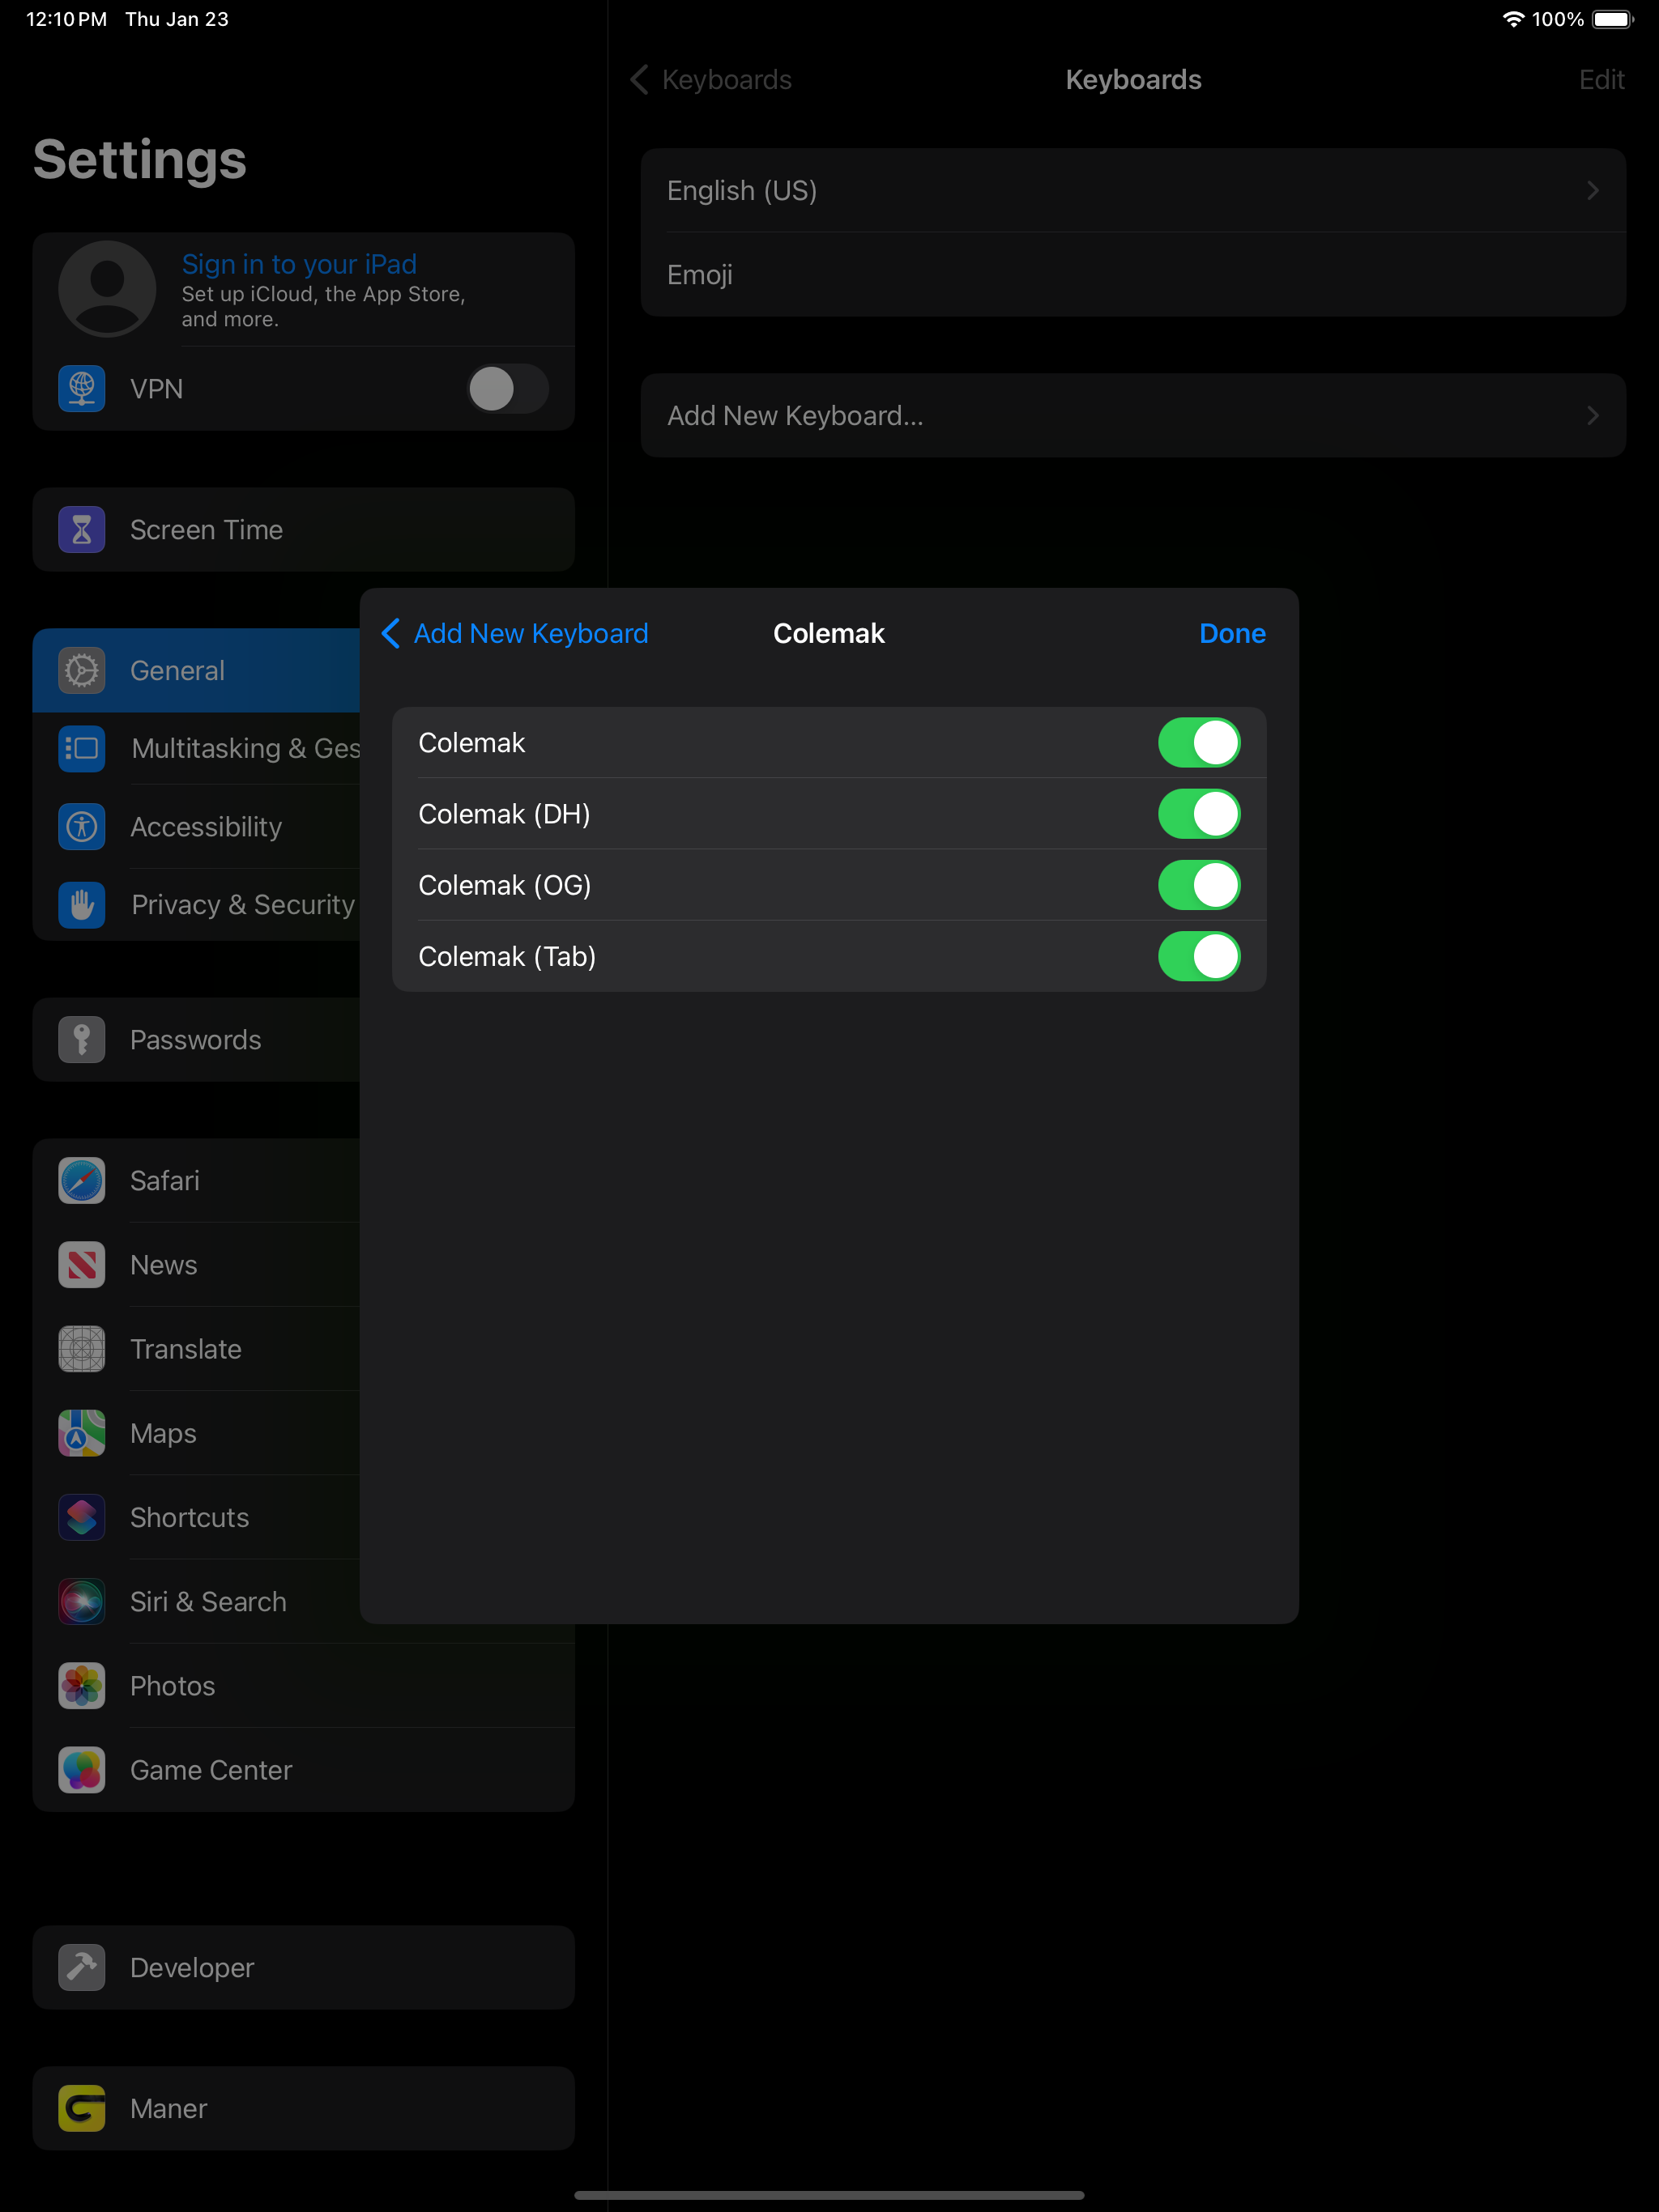Tap the 12:10 PM clock
The width and height of the screenshot is (1659, 2212).
66,19
